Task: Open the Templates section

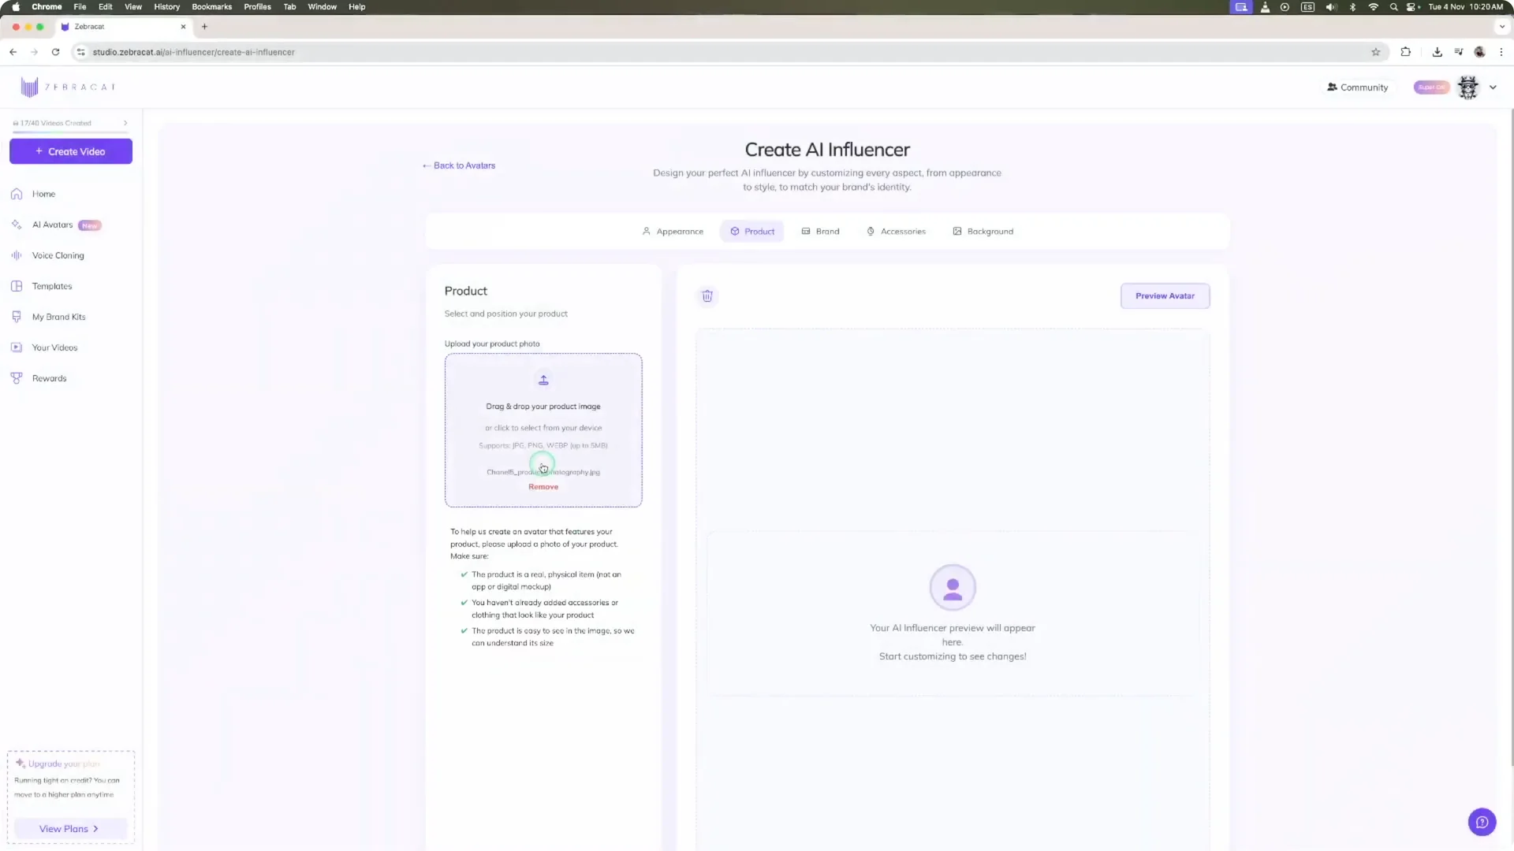Action: click(x=51, y=285)
